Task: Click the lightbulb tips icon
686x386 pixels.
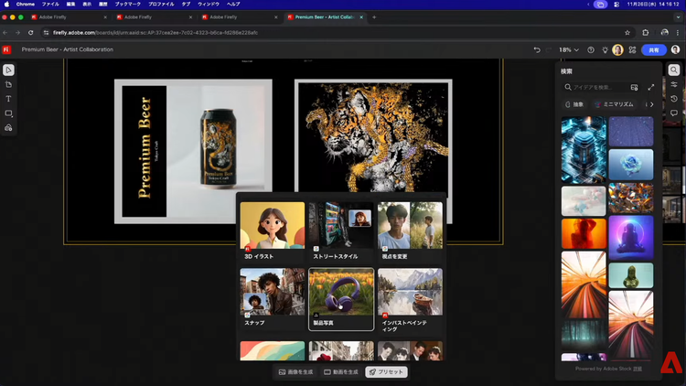Action: pyautogui.click(x=605, y=50)
